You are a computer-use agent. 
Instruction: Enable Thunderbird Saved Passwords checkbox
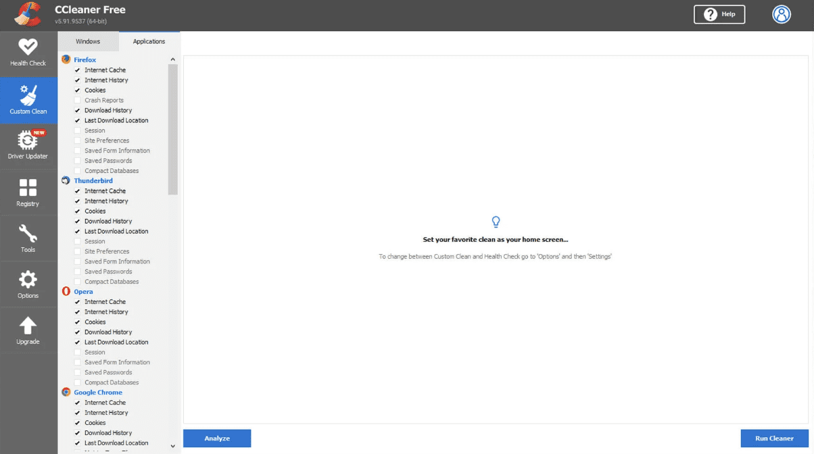tap(78, 272)
